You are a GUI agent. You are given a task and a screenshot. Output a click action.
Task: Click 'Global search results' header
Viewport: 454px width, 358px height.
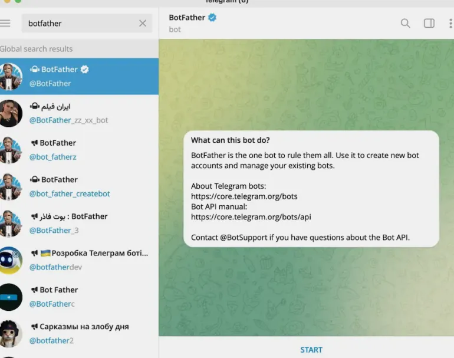[36, 49]
